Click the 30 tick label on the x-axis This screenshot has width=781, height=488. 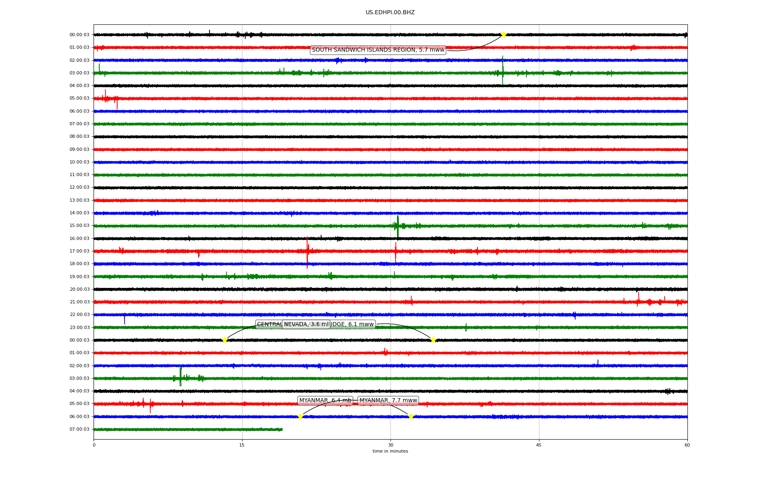390,445
